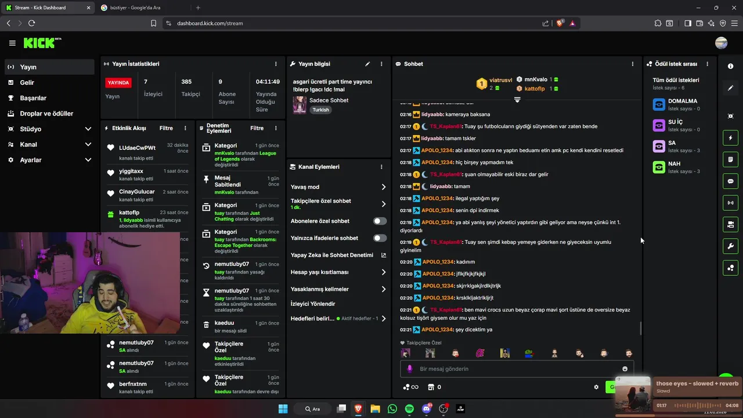The height and width of the screenshot is (418, 743).
Task: Open Hedefleri belirle goals arrow
Action: [x=384, y=319]
